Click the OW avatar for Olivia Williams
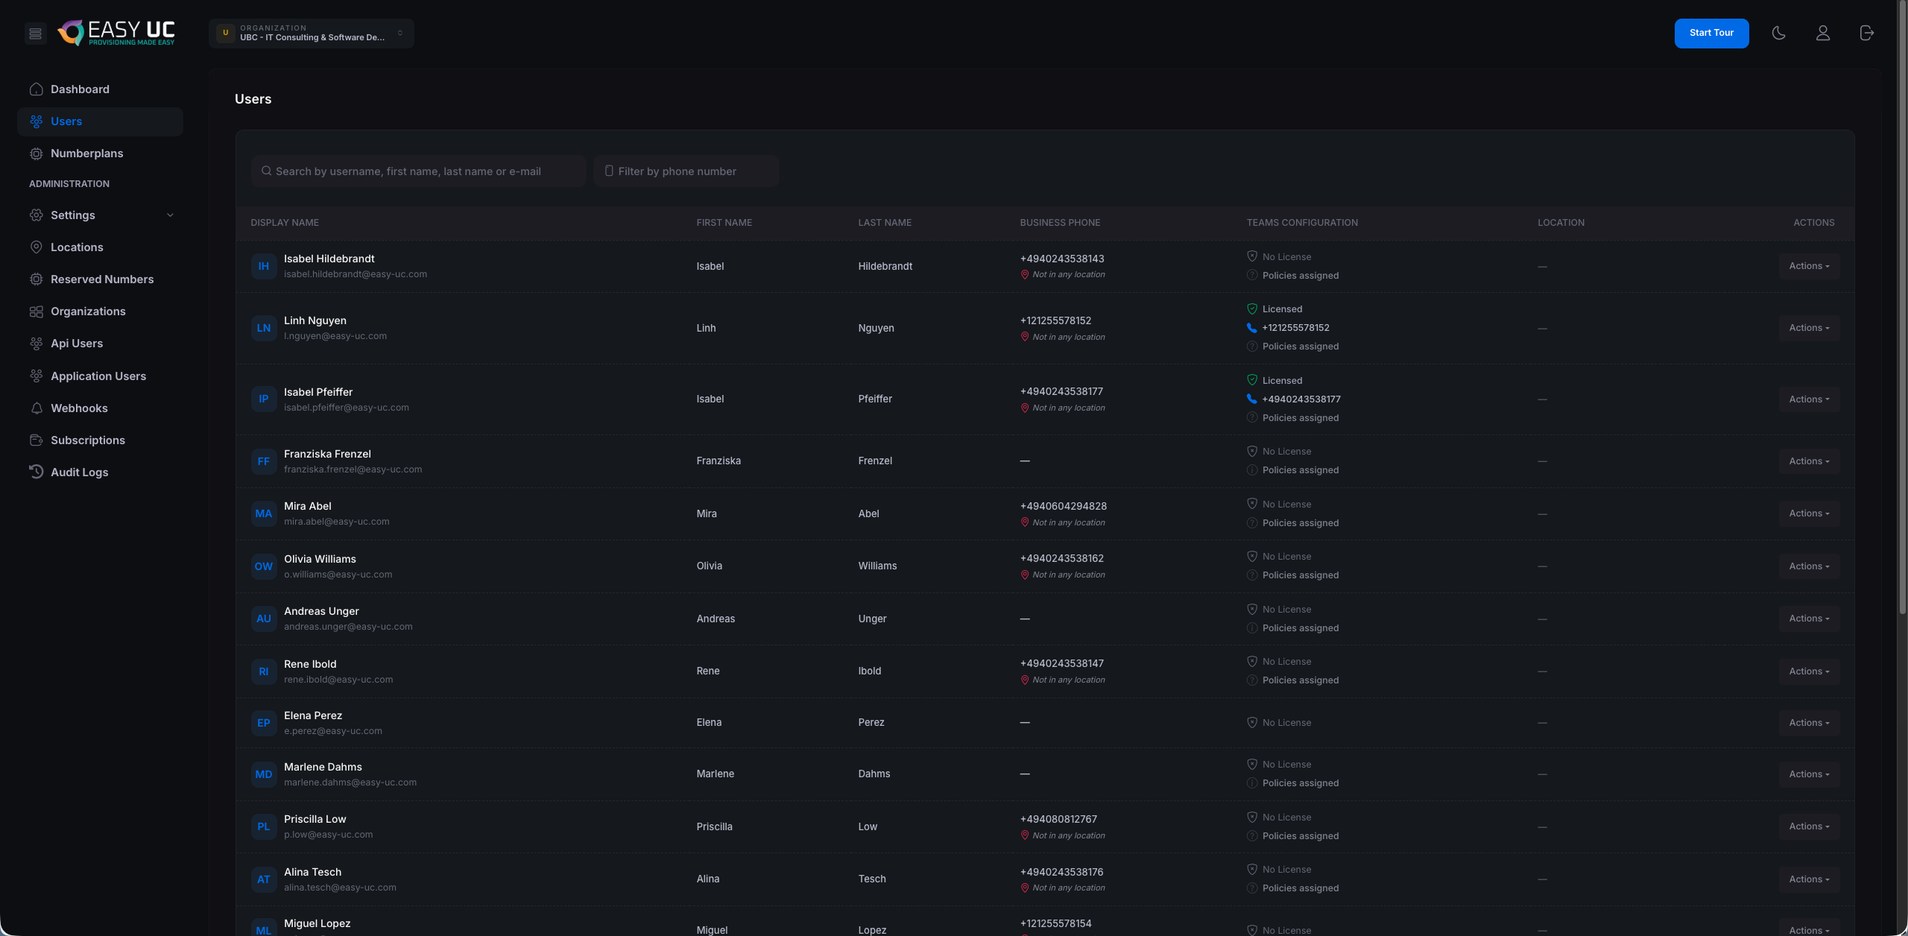 (264, 566)
